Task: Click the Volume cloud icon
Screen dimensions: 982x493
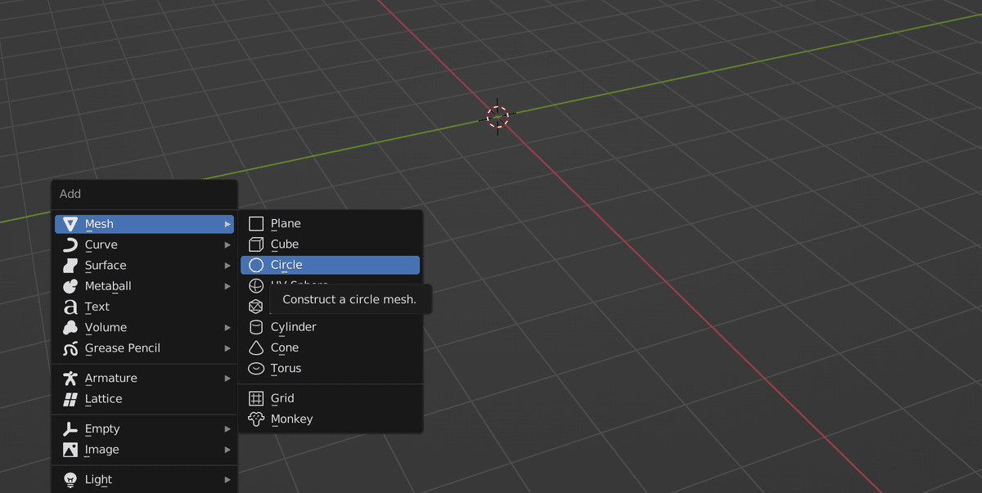Action: (x=70, y=328)
